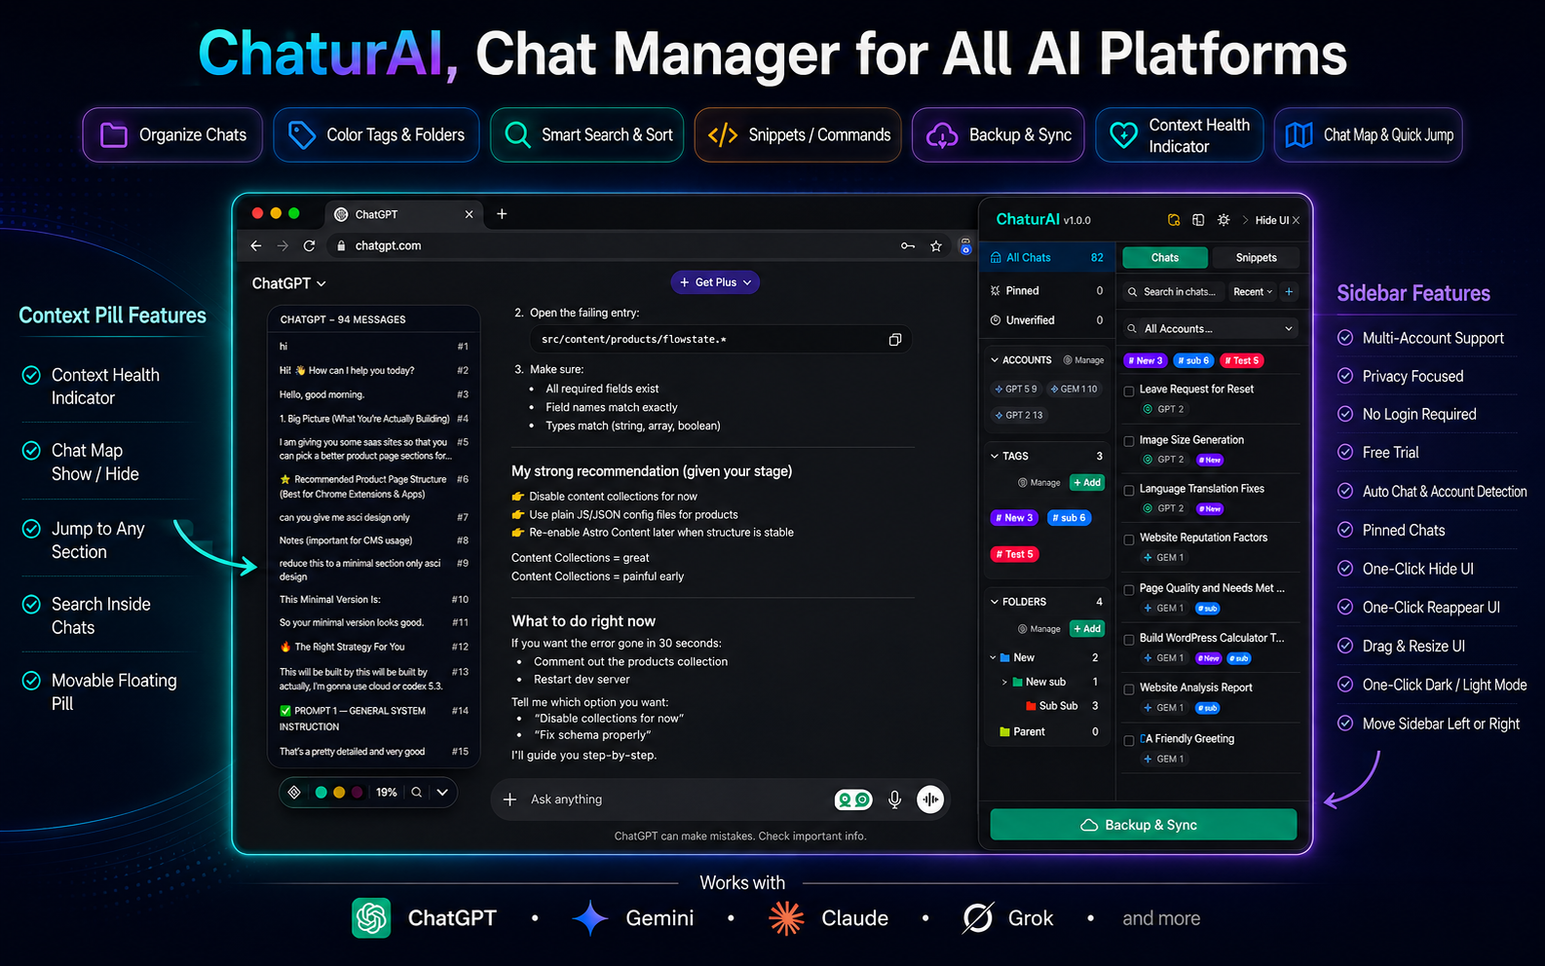Check the Website Analysis Report chat

(x=1129, y=688)
